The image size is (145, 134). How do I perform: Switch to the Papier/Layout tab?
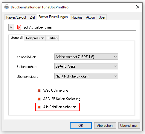(x=16, y=17)
